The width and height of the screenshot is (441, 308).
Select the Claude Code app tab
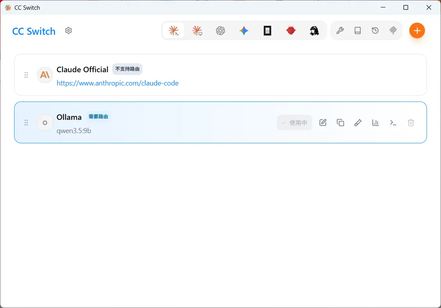click(173, 30)
